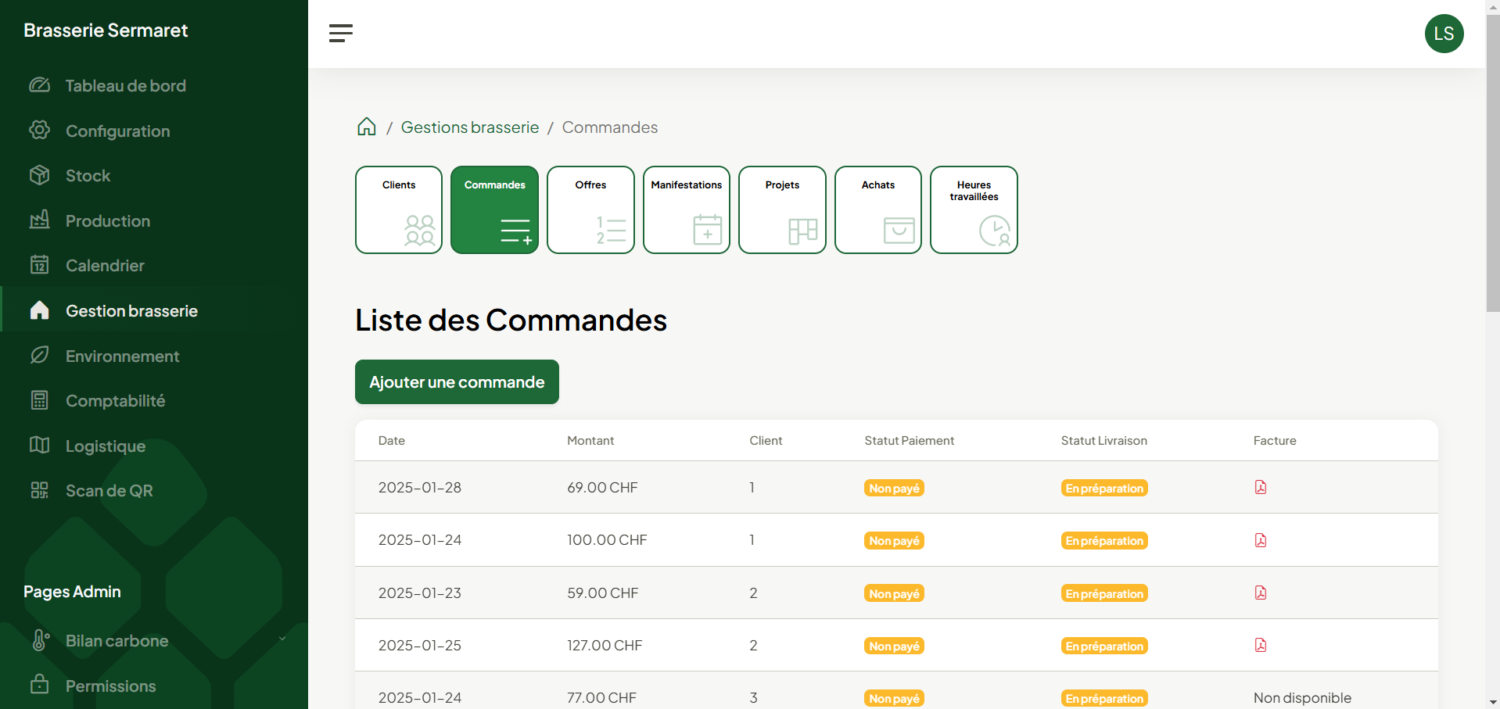This screenshot has width=1500, height=709.
Task: Open the Configuration gear icon
Action: pos(39,131)
